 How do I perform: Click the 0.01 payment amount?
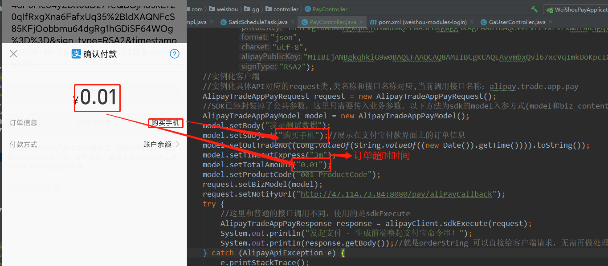(x=98, y=97)
